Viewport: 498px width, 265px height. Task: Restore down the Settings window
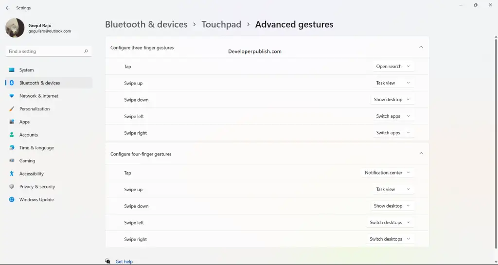tap(476, 5)
